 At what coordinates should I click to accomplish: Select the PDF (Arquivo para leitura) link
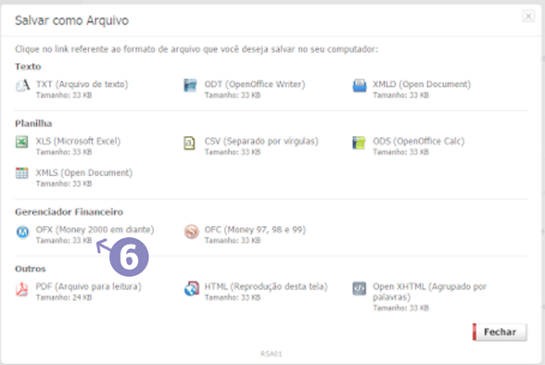point(89,286)
